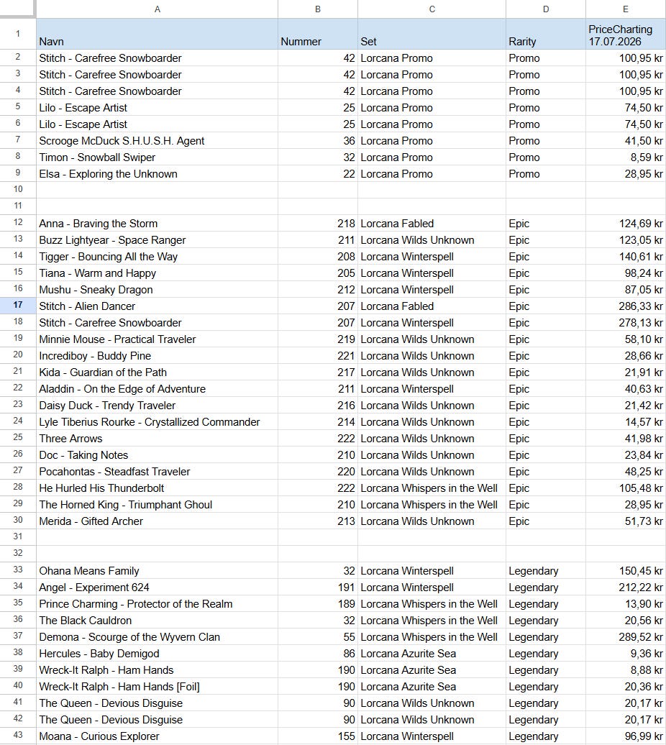Screen dimensions: 666x745
Task: Click the PriceCharting 17.07.2026 header cell
Action: pyautogui.click(x=626, y=34)
